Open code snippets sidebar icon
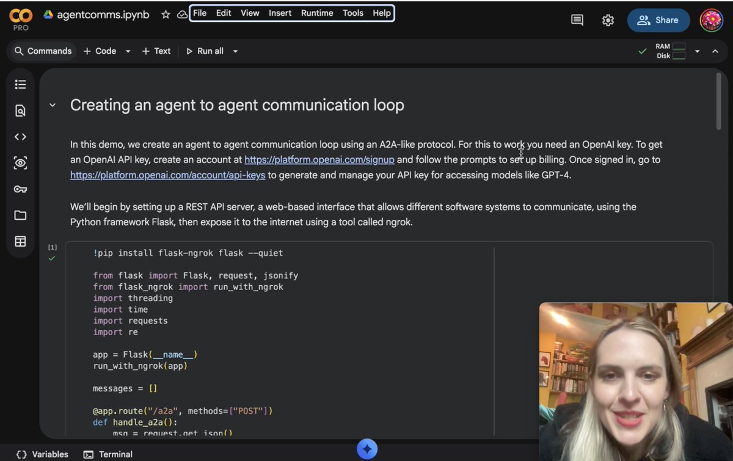The image size is (733, 461). (x=20, y=137)
